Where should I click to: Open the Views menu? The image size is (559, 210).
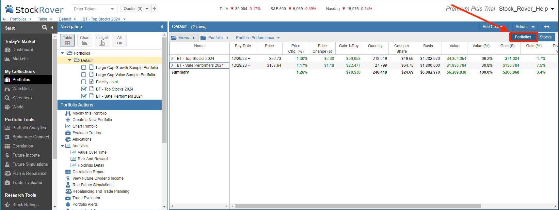coord(183,38)
